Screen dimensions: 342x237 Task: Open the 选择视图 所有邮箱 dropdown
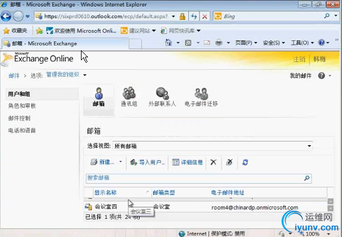(x=212, y=146)
